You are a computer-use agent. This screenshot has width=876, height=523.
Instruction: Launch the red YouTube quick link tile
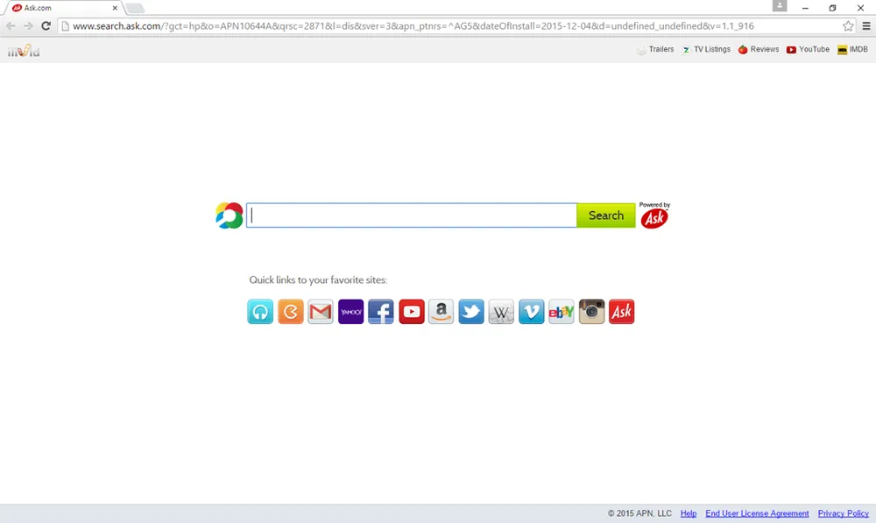(412, 312)
